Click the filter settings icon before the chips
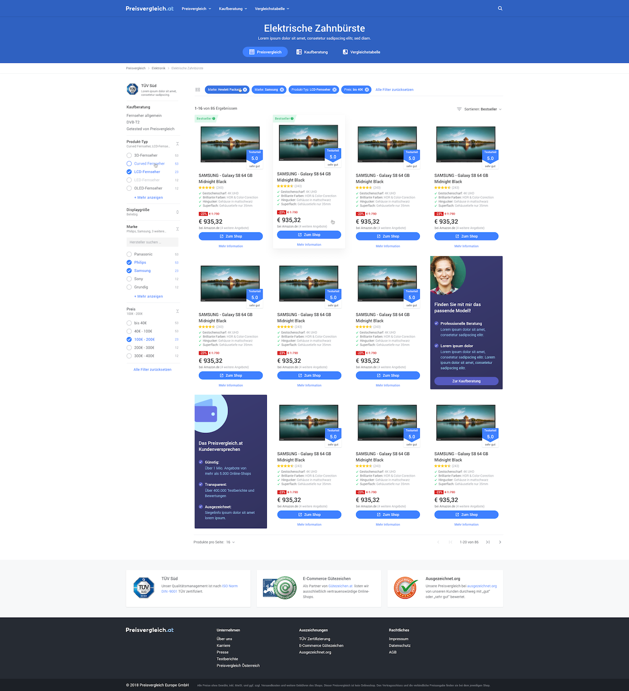Screen dimensions: 629x691 [x=198, y=89]
